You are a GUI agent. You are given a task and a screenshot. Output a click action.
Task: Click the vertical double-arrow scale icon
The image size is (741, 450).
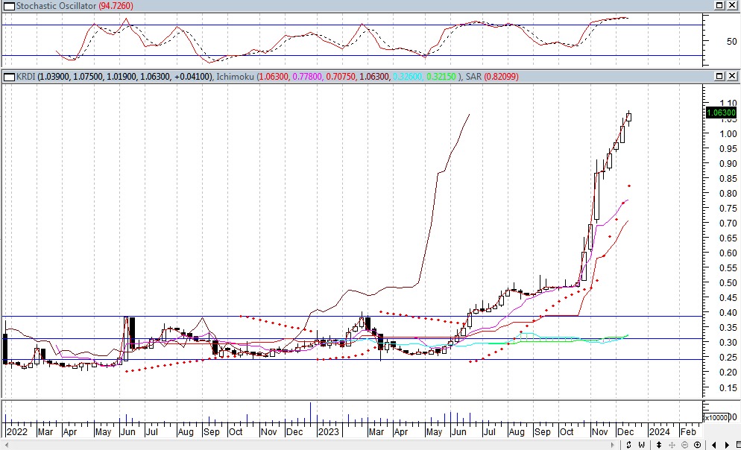click(659, 445)
